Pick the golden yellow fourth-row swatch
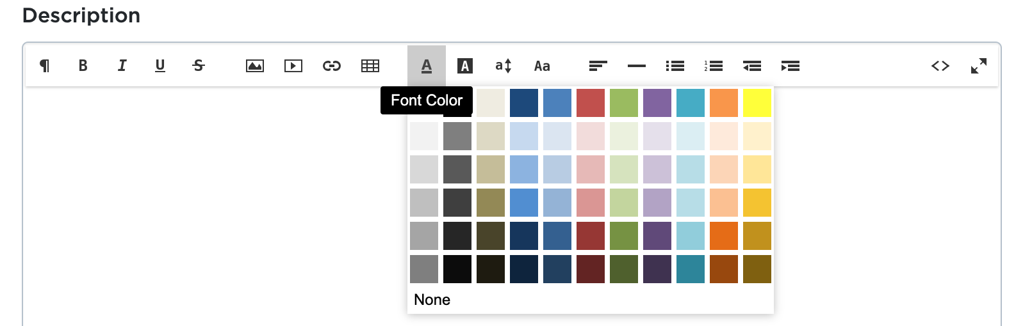The width and height of the screenshot is (1016, 326). pos(757,203)
